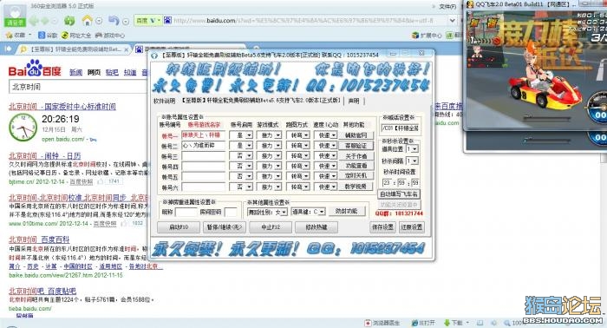Open the 收藏 favorites star icon
Screen dimensions: 607x328
click(x=9, y=36)
